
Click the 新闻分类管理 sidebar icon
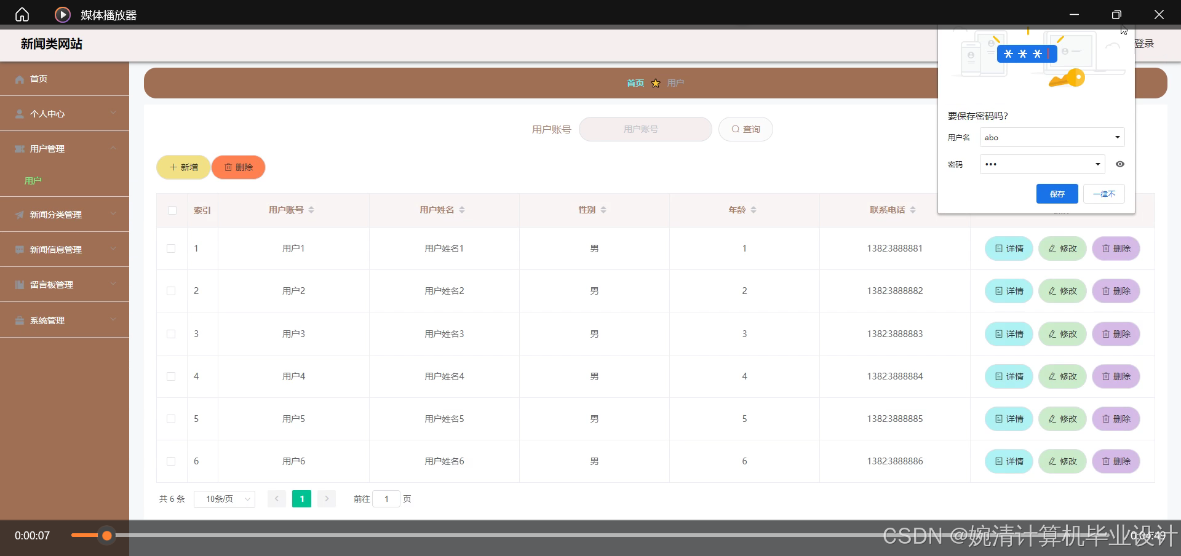pos(20,215)
